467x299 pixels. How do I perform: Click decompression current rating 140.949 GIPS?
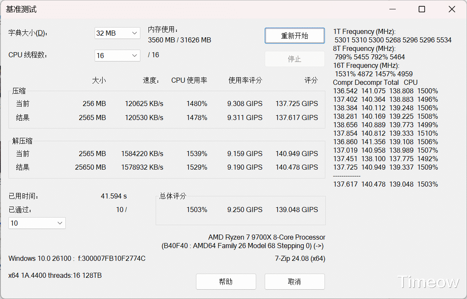(x=296, y=154)
